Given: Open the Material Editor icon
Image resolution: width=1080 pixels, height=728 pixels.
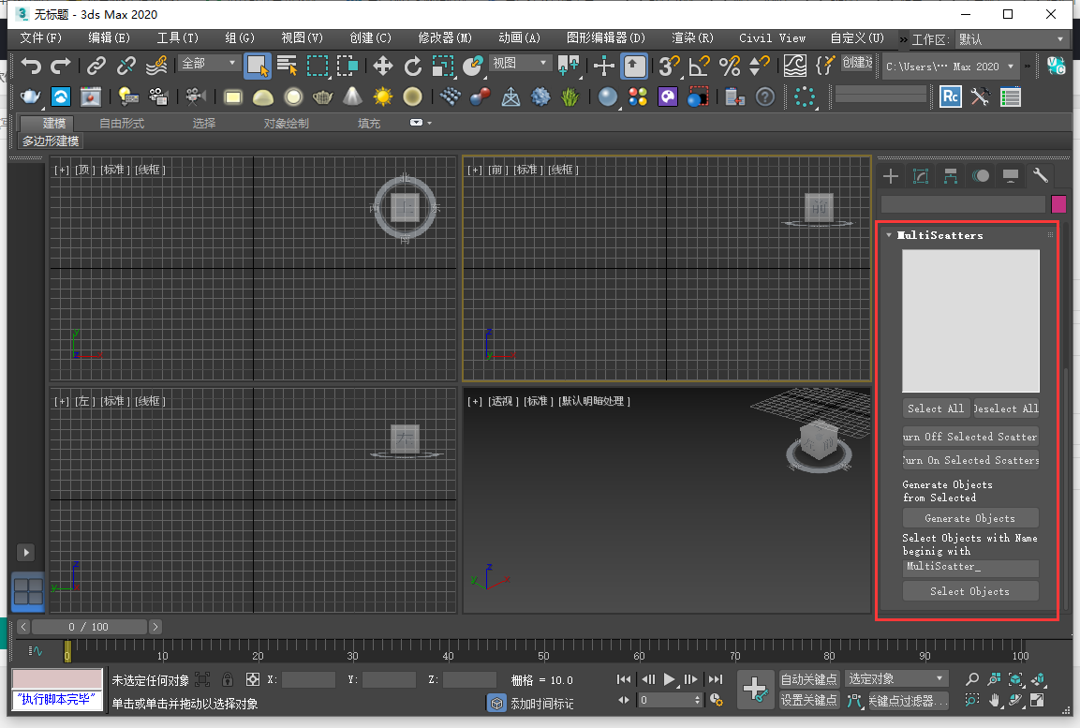Looking at the screenshot, I should (638, 97).
